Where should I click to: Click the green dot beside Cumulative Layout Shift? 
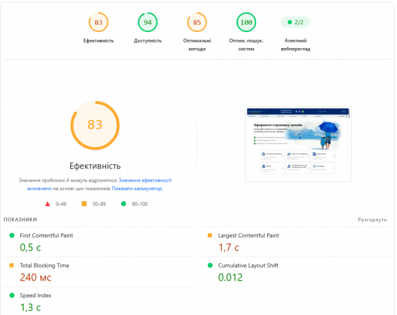tap(210, 265)
